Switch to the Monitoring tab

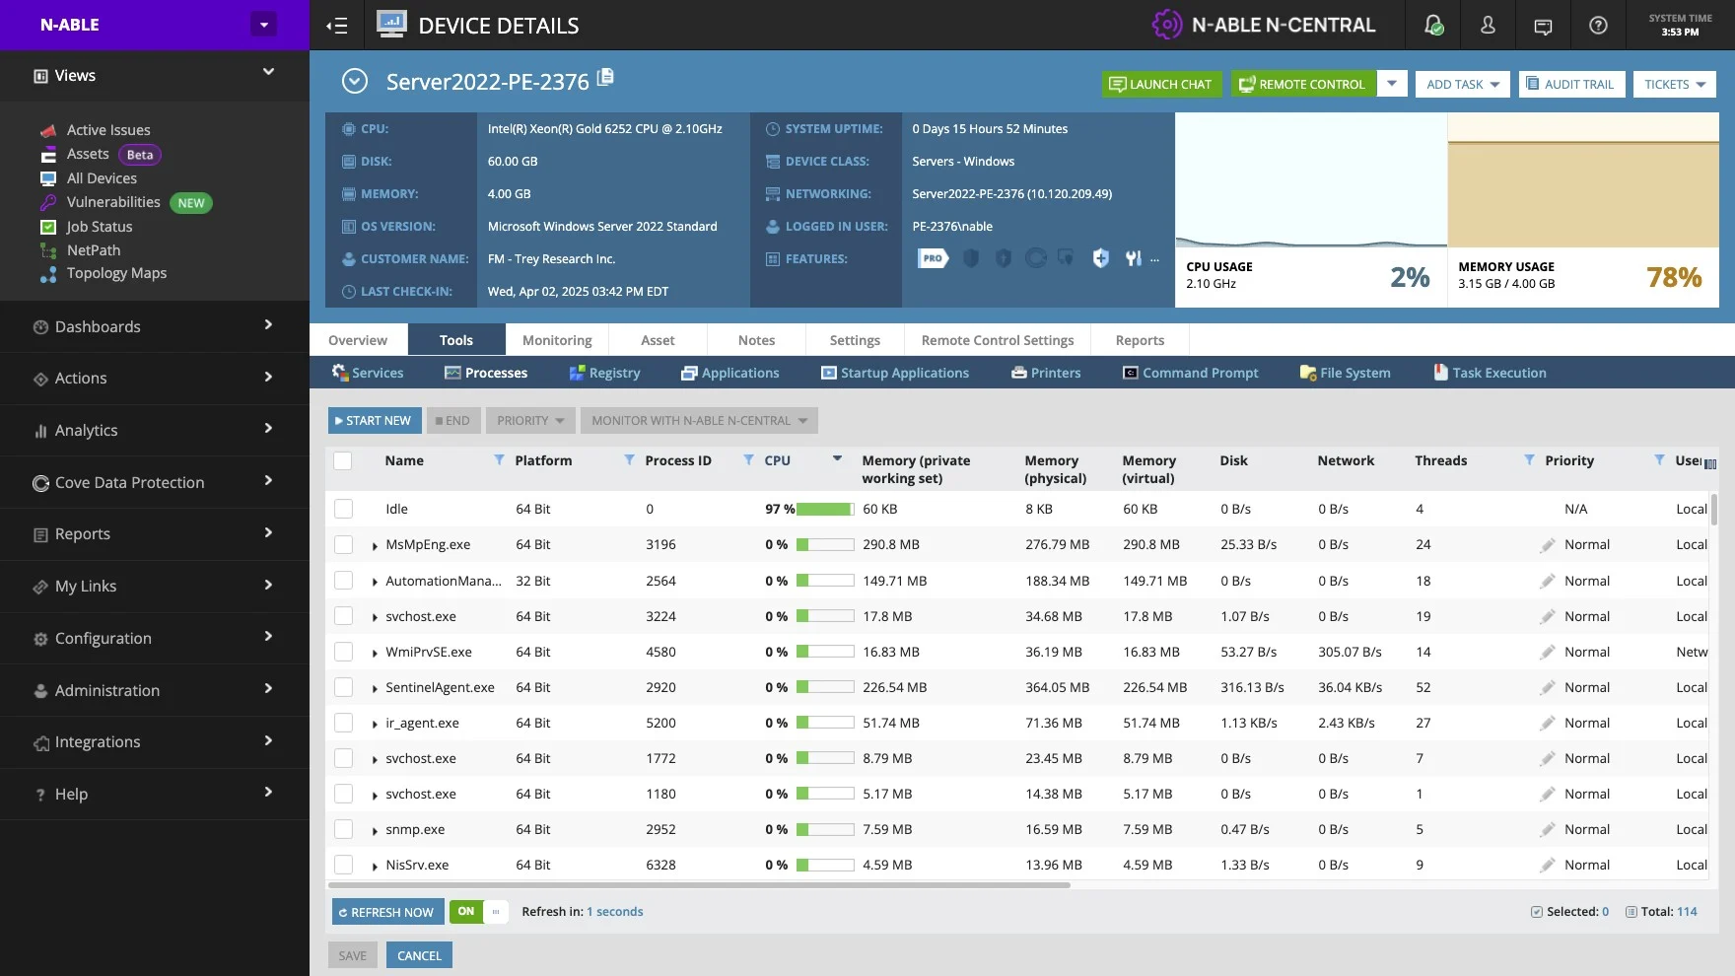click(x=557, y=340)
